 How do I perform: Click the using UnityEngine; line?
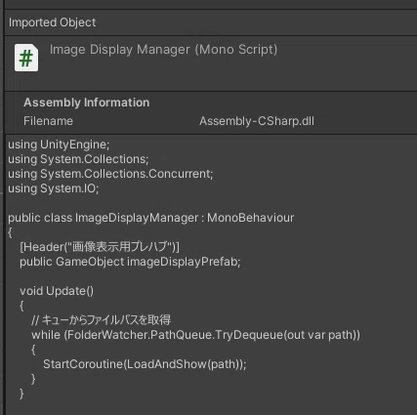tap(59, 145)
